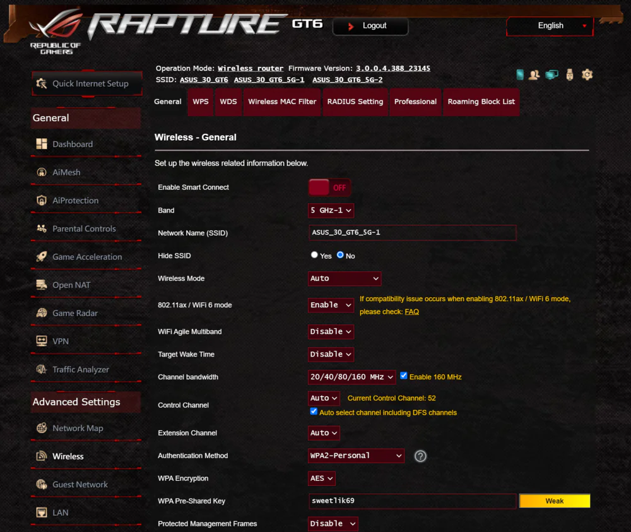Click the Logout button
Screen dimensions: 631x532
click(x=370, y=26)
